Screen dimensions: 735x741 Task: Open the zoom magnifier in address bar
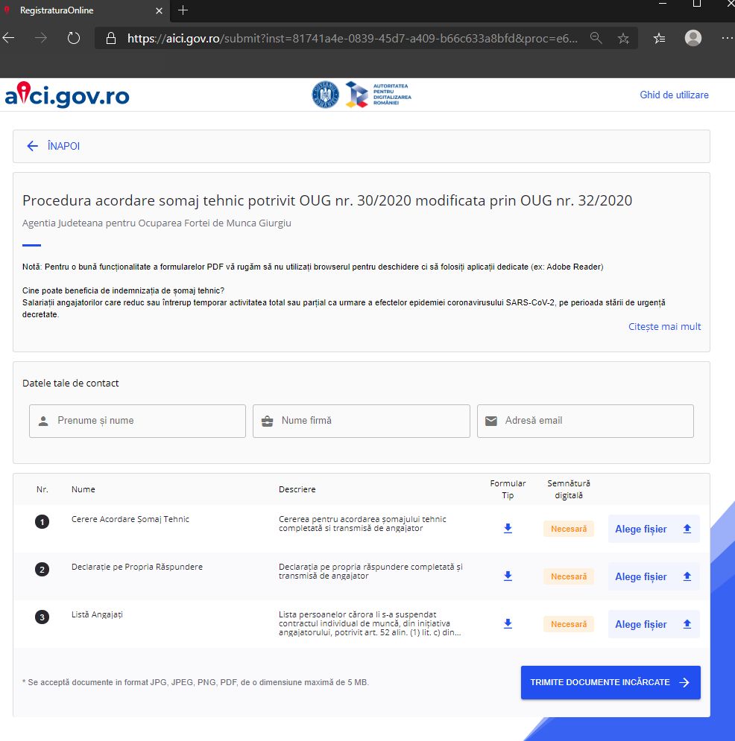pyautogui.click(x=596, y=38)
